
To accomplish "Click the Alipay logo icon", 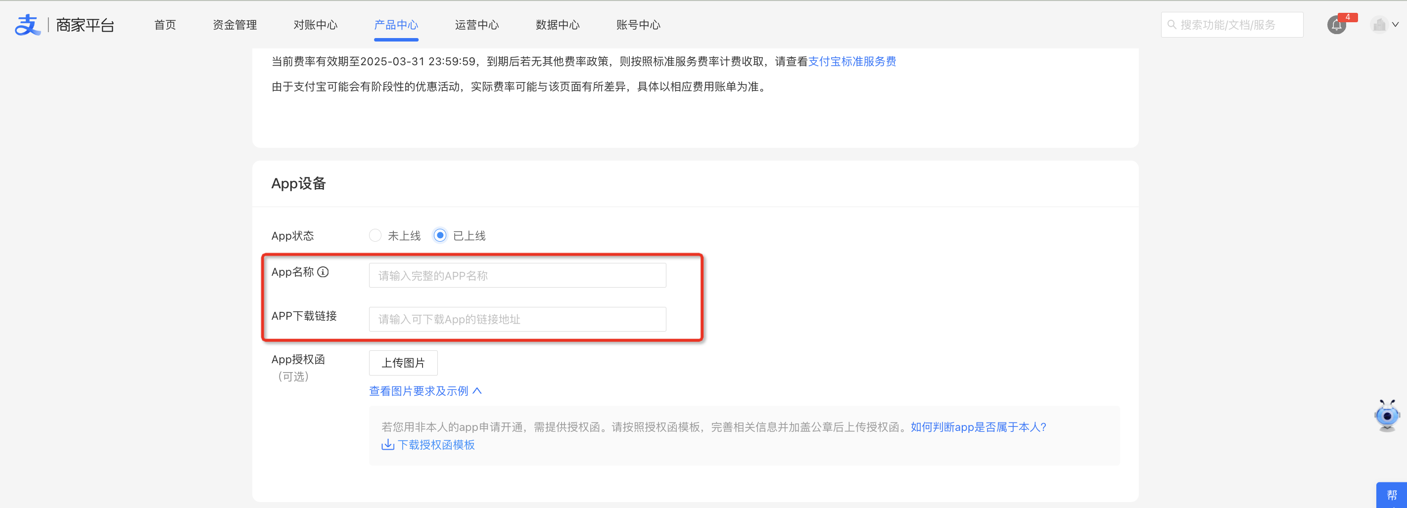I will pos(27,25).
